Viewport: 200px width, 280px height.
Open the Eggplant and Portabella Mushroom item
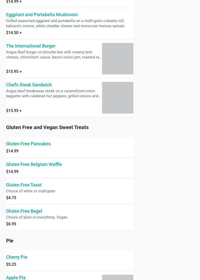(x=42, y=15)
